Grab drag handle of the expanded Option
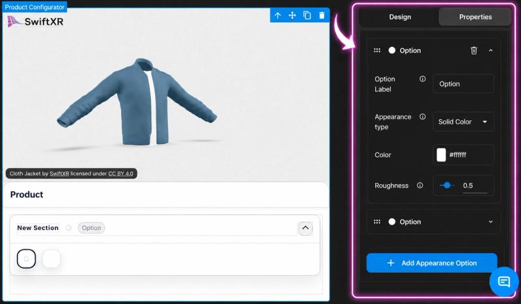 tap(377, 51)
